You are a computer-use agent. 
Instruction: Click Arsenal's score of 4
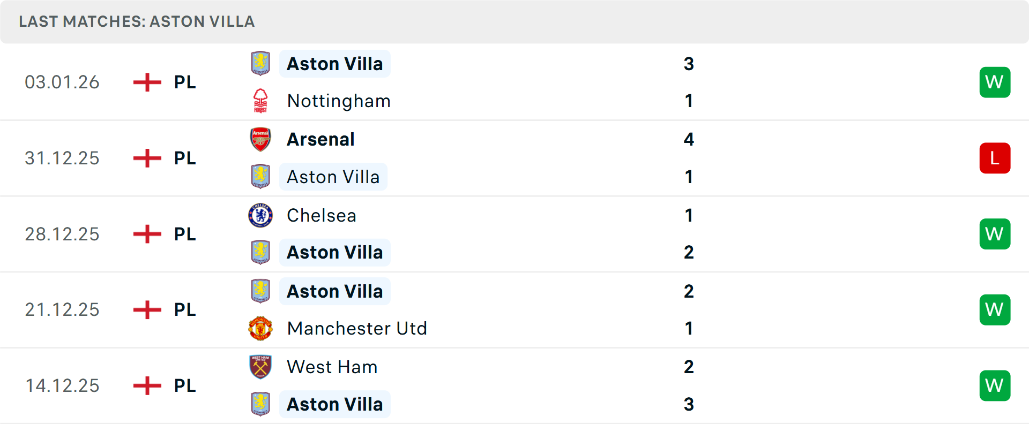pos(689,139)
